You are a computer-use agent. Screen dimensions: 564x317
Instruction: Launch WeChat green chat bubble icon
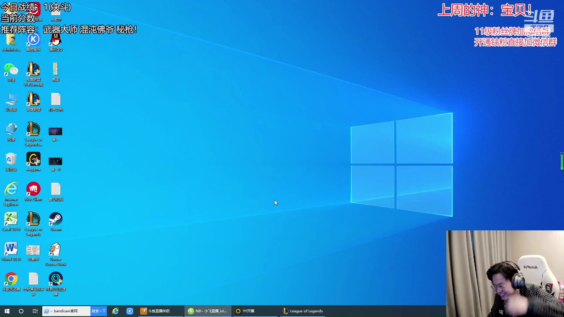point(11,70)
